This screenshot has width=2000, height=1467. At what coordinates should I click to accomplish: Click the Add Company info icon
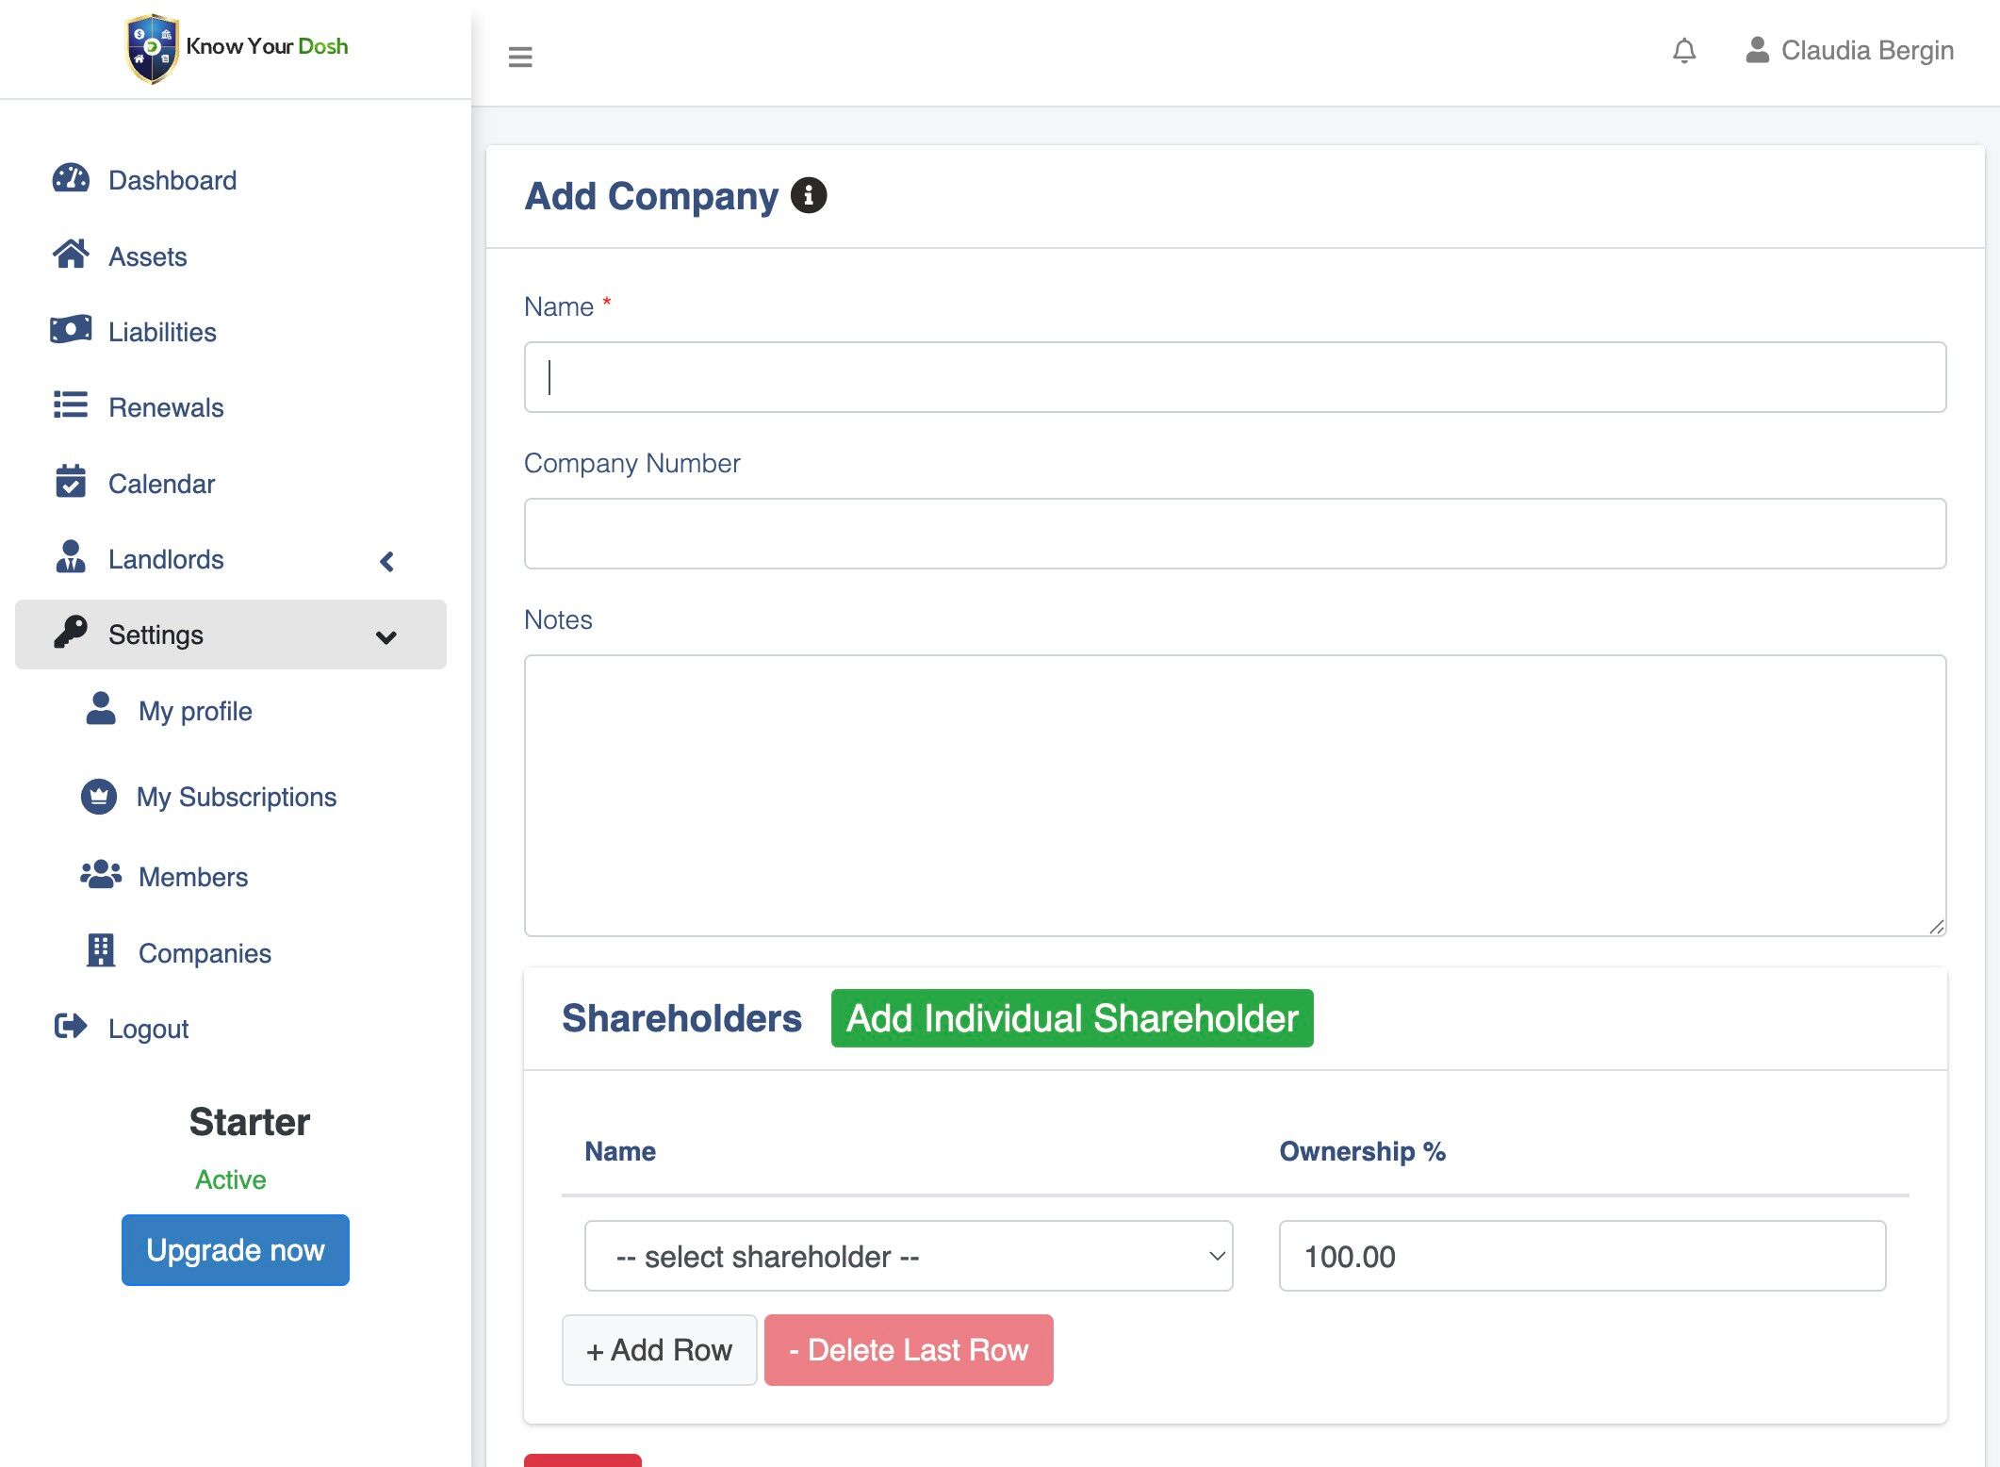pyautogui.click(x=808, y=195)
